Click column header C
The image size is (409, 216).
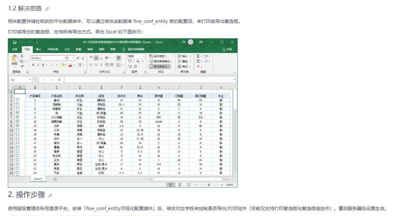[57, 87]
